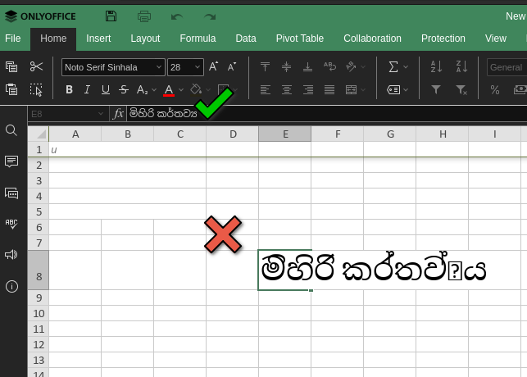Expand the Named Ranges options arrow

pyautogui.click(x=406, y=89)
